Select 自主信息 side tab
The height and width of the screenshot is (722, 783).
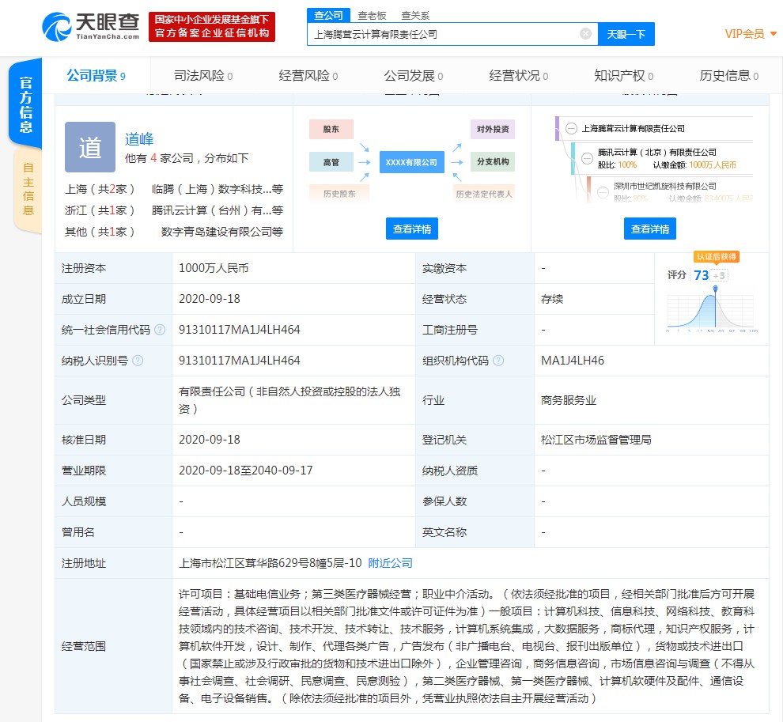[28, 189]
